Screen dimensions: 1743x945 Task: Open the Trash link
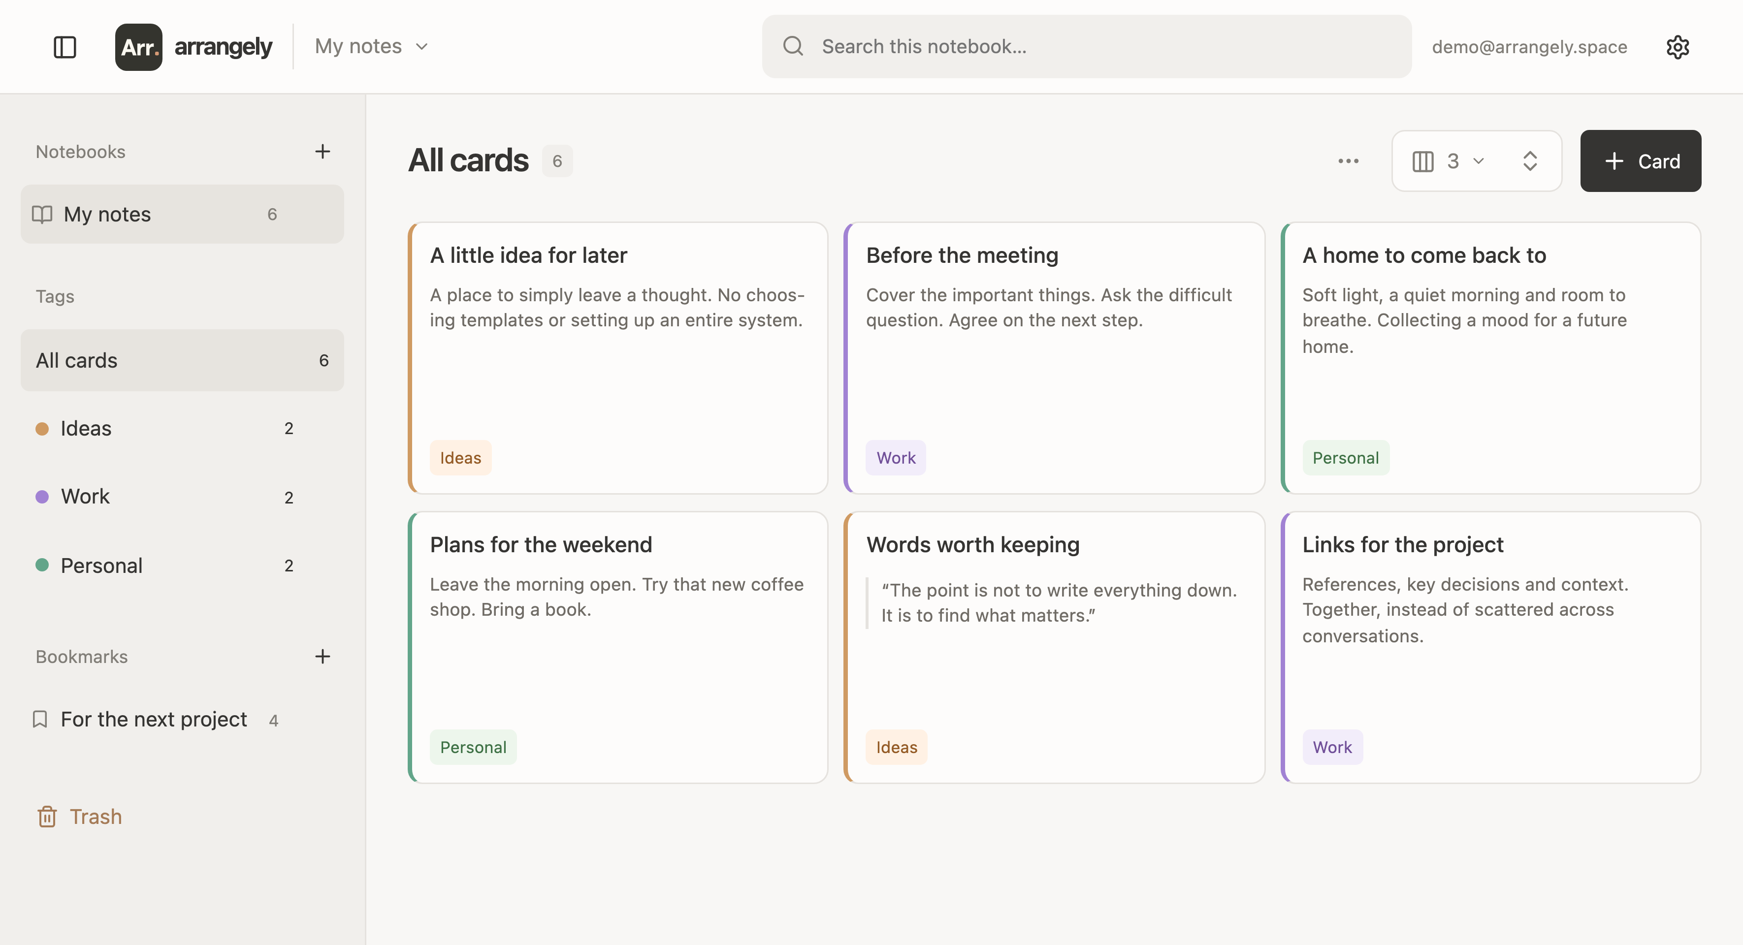[x=80, y=817]
